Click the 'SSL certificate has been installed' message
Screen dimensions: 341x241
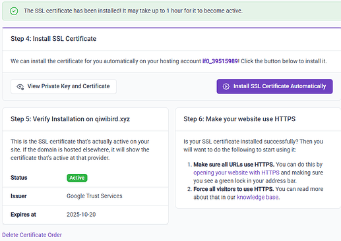pyautogui.click(x=133, y=11)
